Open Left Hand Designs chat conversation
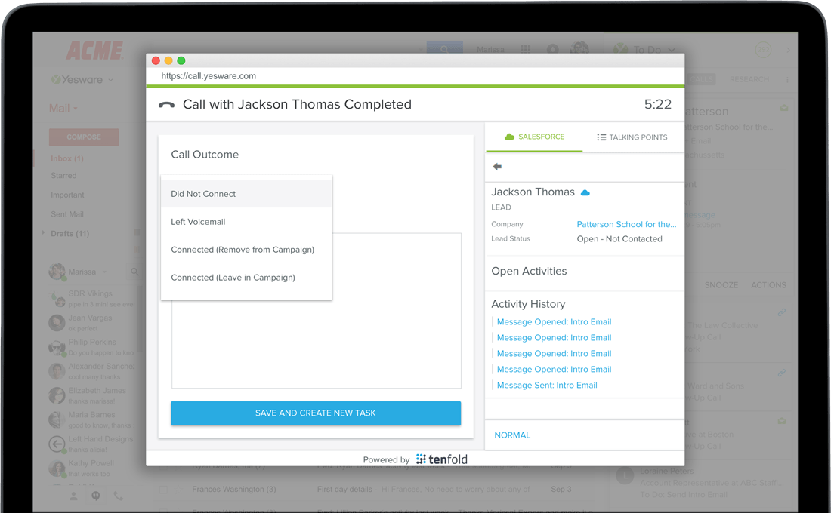The image size is (831, 513). click(x=91, y=444)
